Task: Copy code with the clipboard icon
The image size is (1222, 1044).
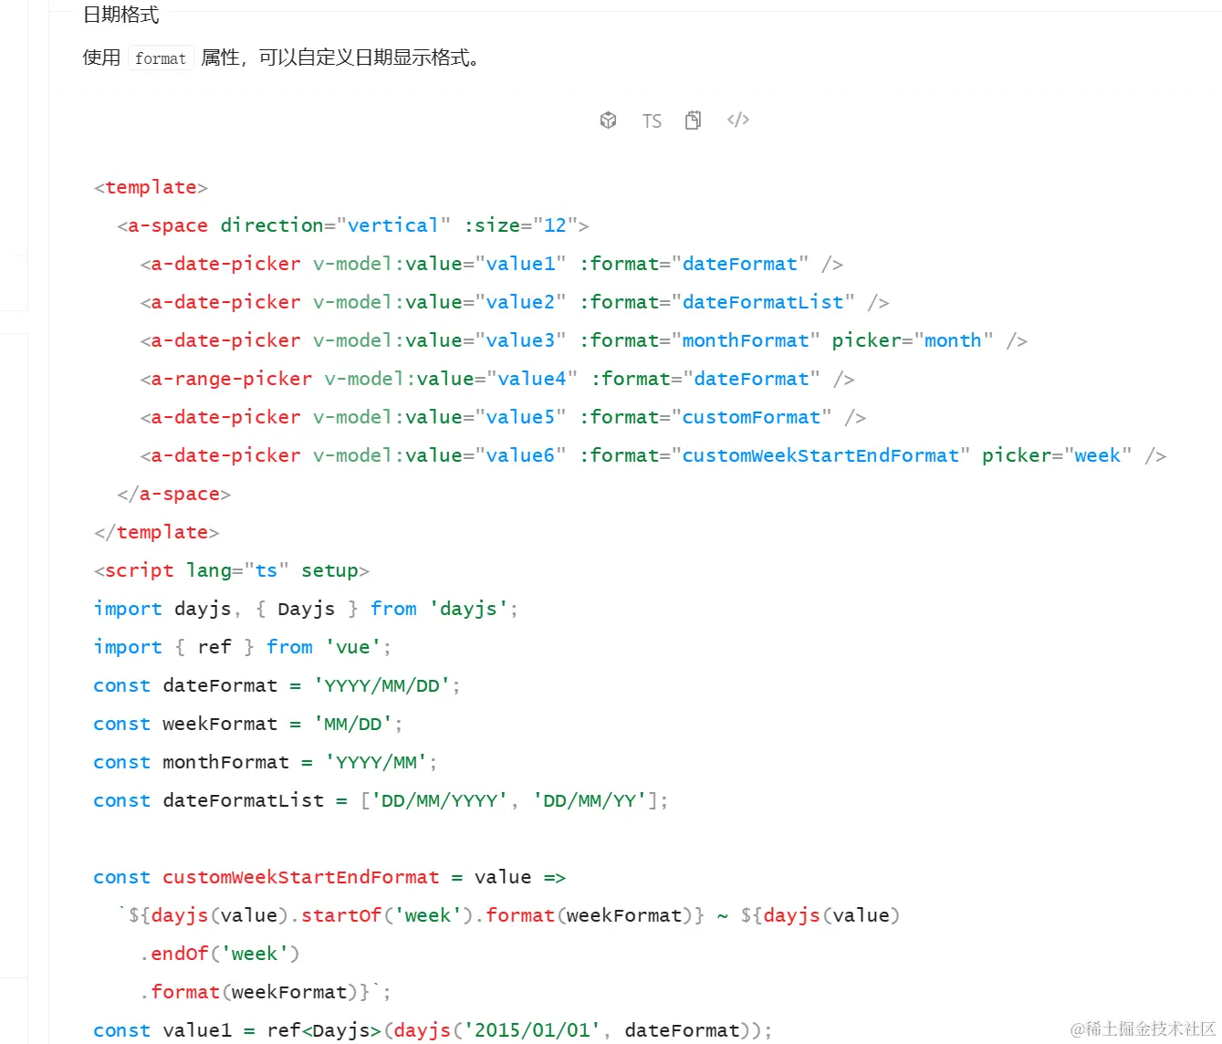Action: (694, 120)
